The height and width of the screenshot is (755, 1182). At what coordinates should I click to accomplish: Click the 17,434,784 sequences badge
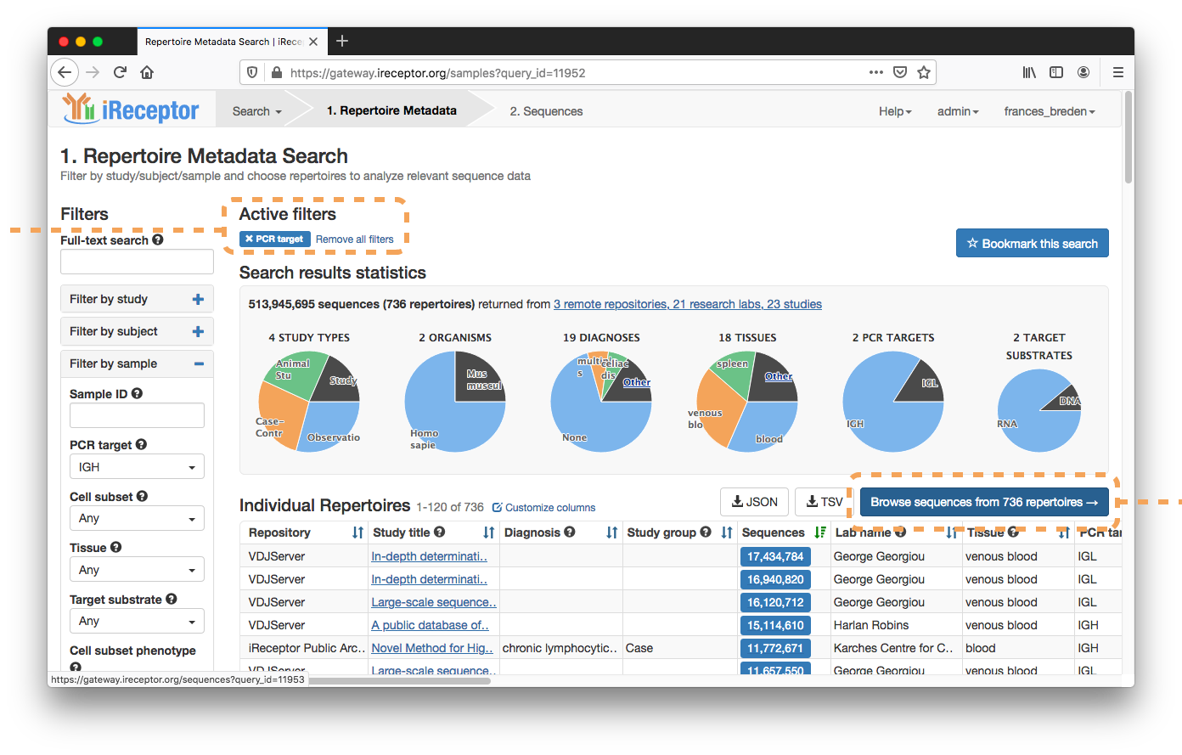775,556
